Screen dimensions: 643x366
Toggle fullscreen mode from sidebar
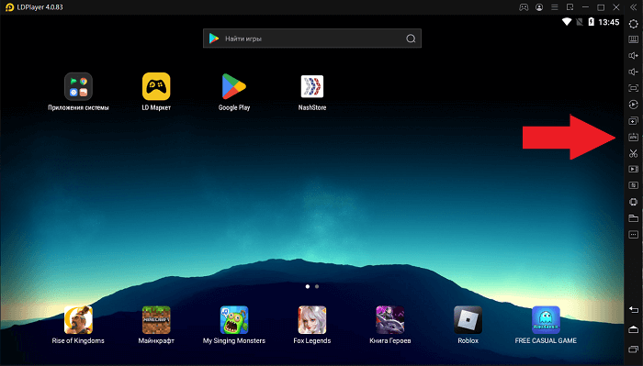pos(633,88)
